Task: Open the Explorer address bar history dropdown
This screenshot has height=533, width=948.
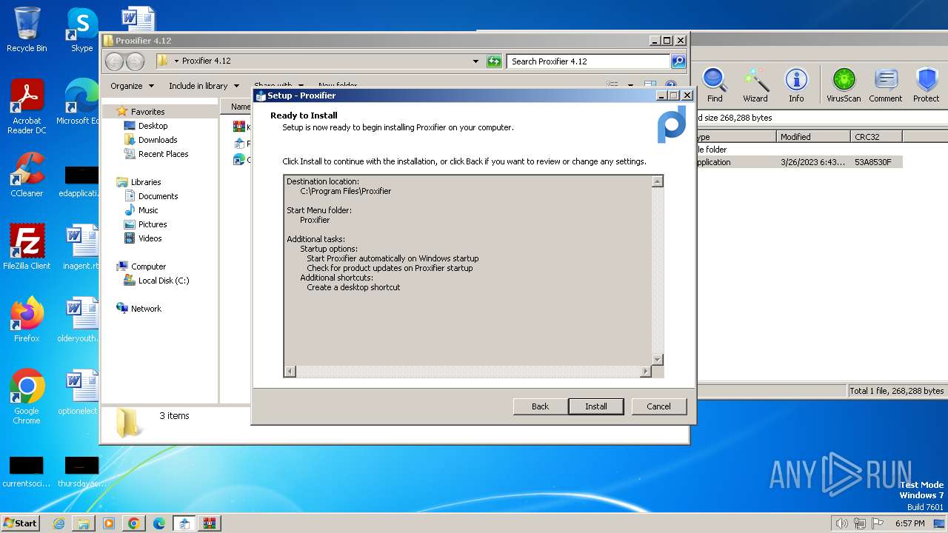Action: (475, 61)
